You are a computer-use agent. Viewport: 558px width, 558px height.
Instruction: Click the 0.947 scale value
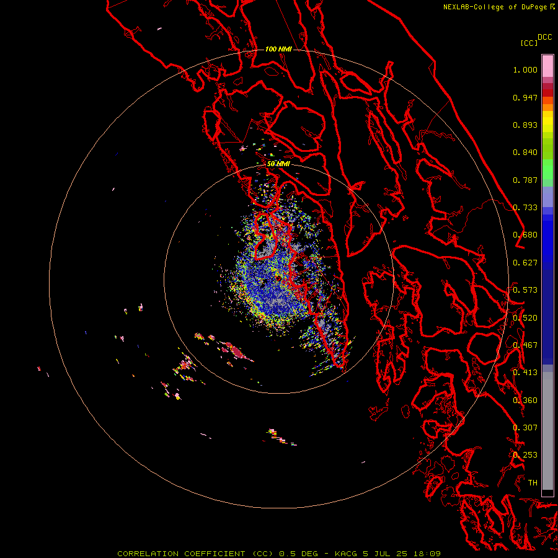pos(525,97)
